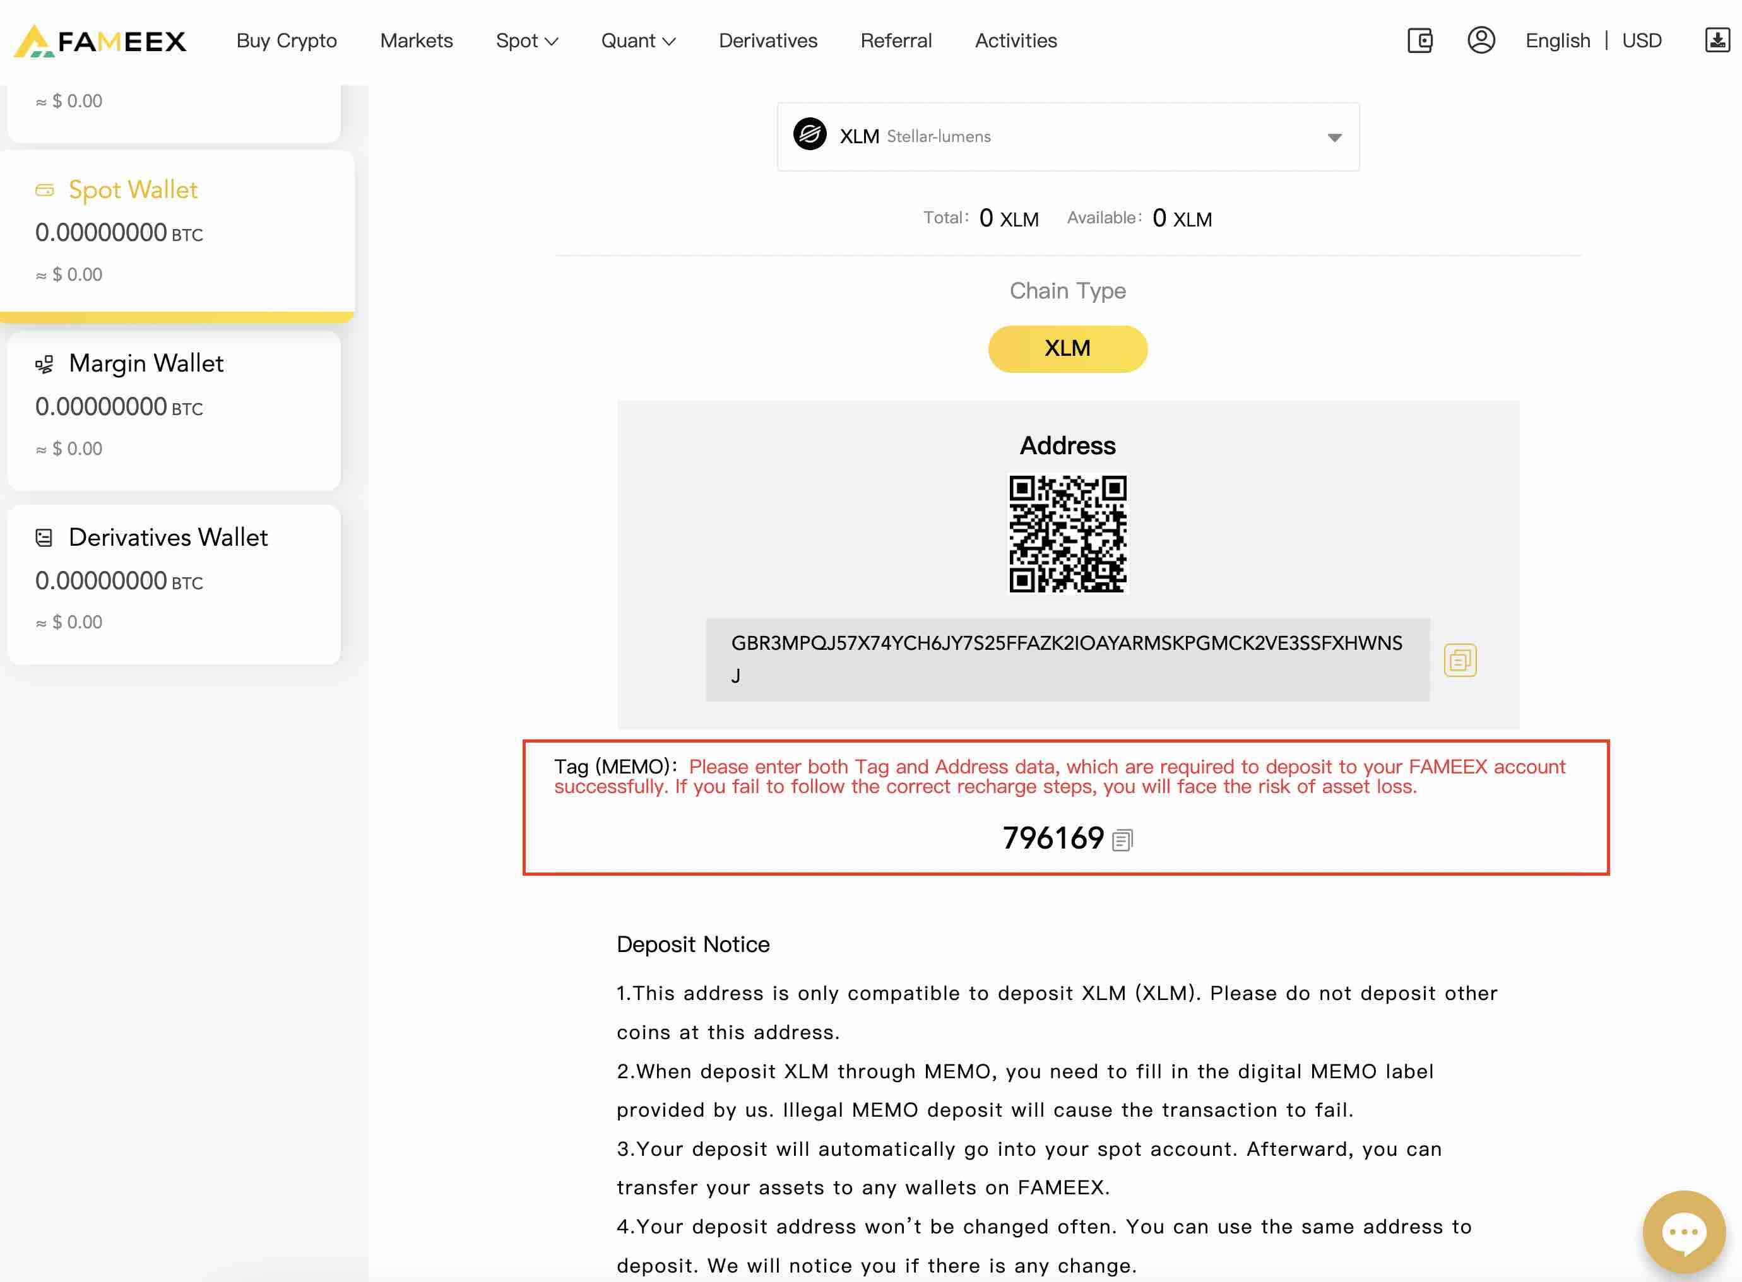The width and height of the screenshot is (1742, 1282).
Task: Select Spot Wallet in sidebar
Action: [177, 235]
